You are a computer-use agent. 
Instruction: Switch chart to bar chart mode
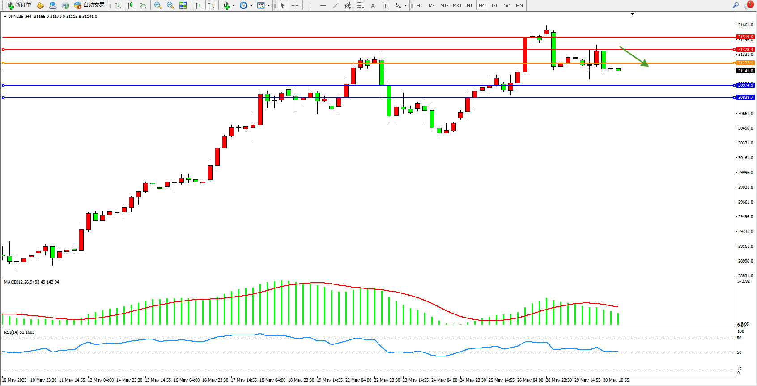tap(118, 5)
